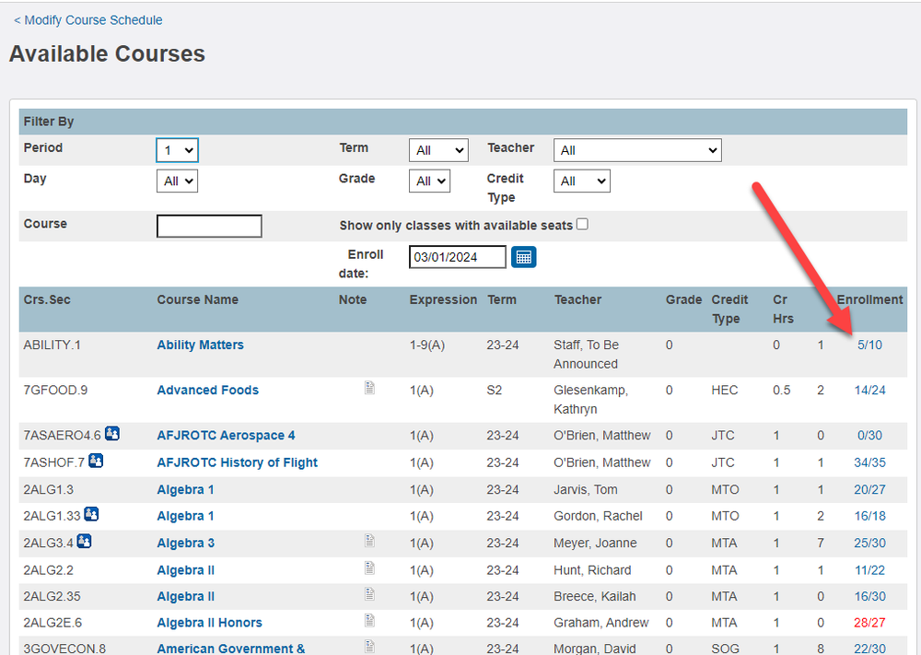Open the Ability Matters course link
The height and width of the screenshot is (655, 921).
[200, 345]
